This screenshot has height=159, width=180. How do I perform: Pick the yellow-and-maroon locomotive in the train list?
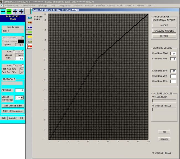30,22
